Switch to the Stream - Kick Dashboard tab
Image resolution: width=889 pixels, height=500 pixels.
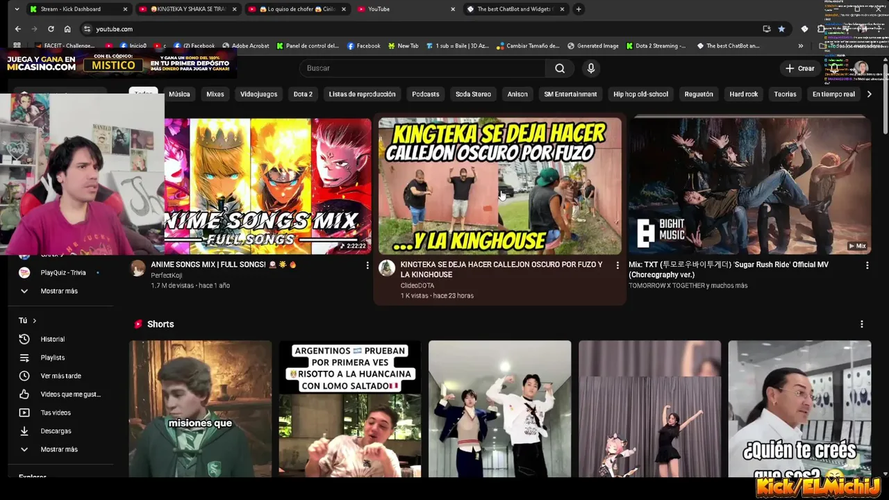78,9
